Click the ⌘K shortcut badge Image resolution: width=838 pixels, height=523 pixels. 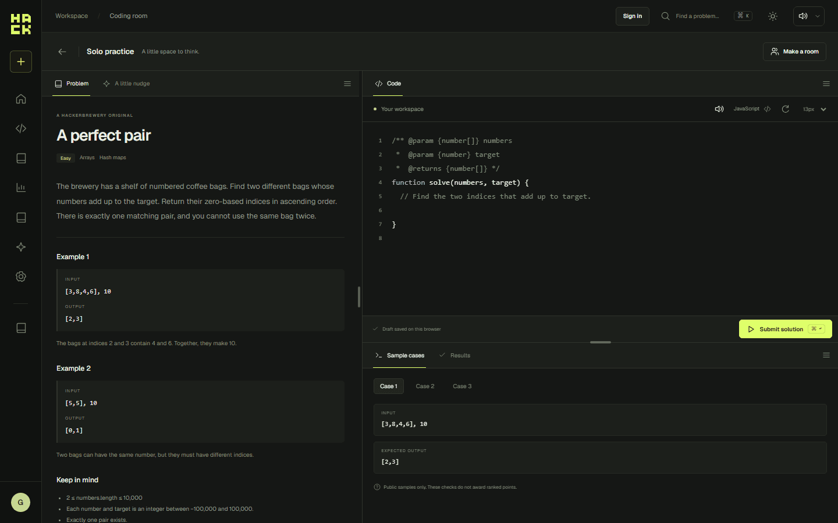click(743, 16)
